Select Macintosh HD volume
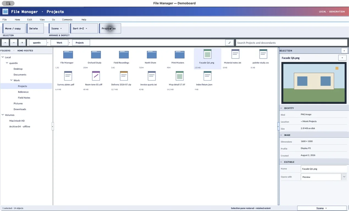Image resolution: width=349 pixels, height=211 pixels. point(17,121)
